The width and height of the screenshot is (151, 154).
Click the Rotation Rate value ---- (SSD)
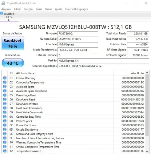tap(138, 44)
